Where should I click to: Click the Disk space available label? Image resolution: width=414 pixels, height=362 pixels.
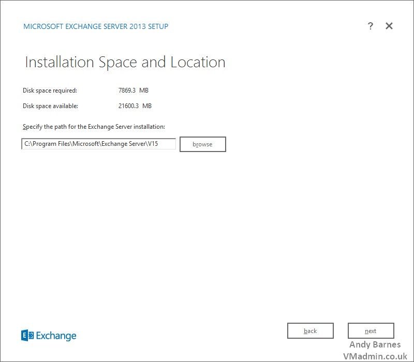50,106
